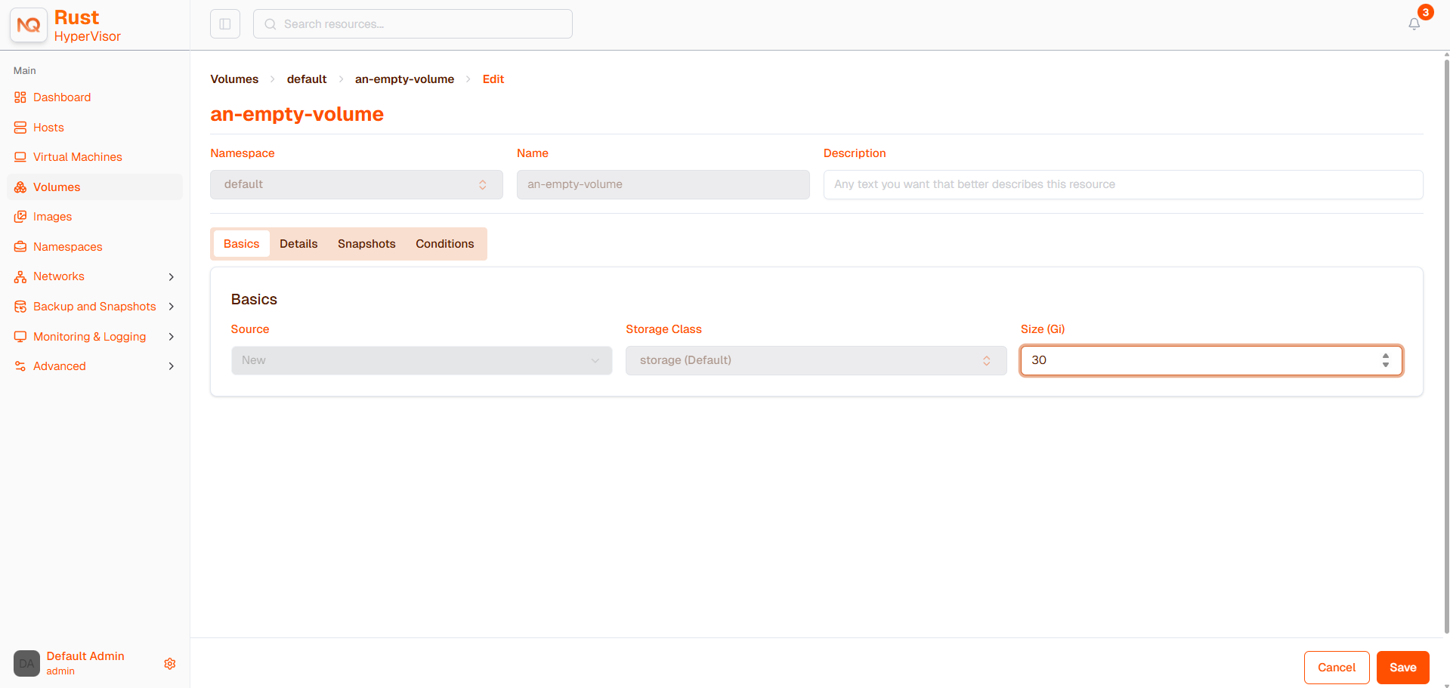Image resolution: width=1450 pixels, height=688 pixels.
Task: Increase Size (Gi) with stepper arrow
Action: click(x=1386, y=356)
